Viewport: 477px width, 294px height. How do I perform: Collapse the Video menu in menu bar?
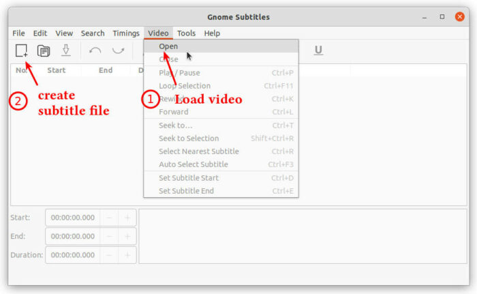(158, 33)
